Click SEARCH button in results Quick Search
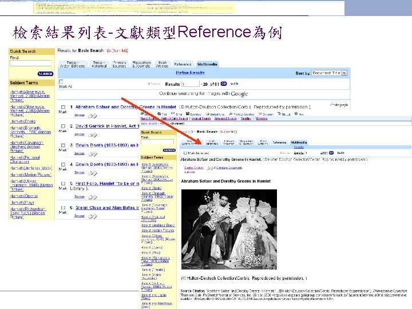Screen dimensions: 412x309 coord(45,74)
